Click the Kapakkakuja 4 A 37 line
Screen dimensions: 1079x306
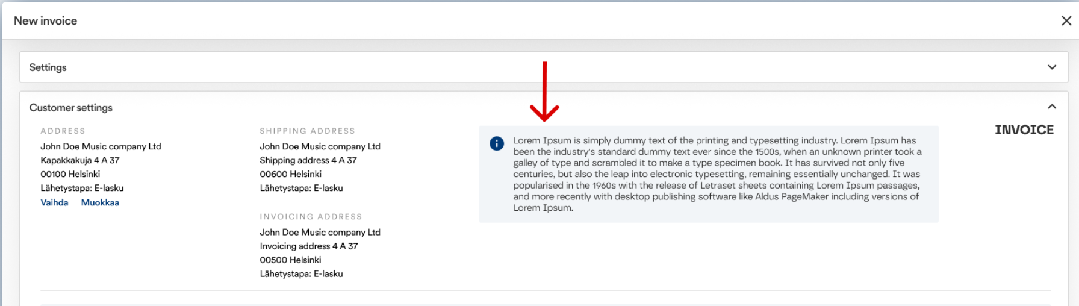pyautogui.click(x=80, y=160)
